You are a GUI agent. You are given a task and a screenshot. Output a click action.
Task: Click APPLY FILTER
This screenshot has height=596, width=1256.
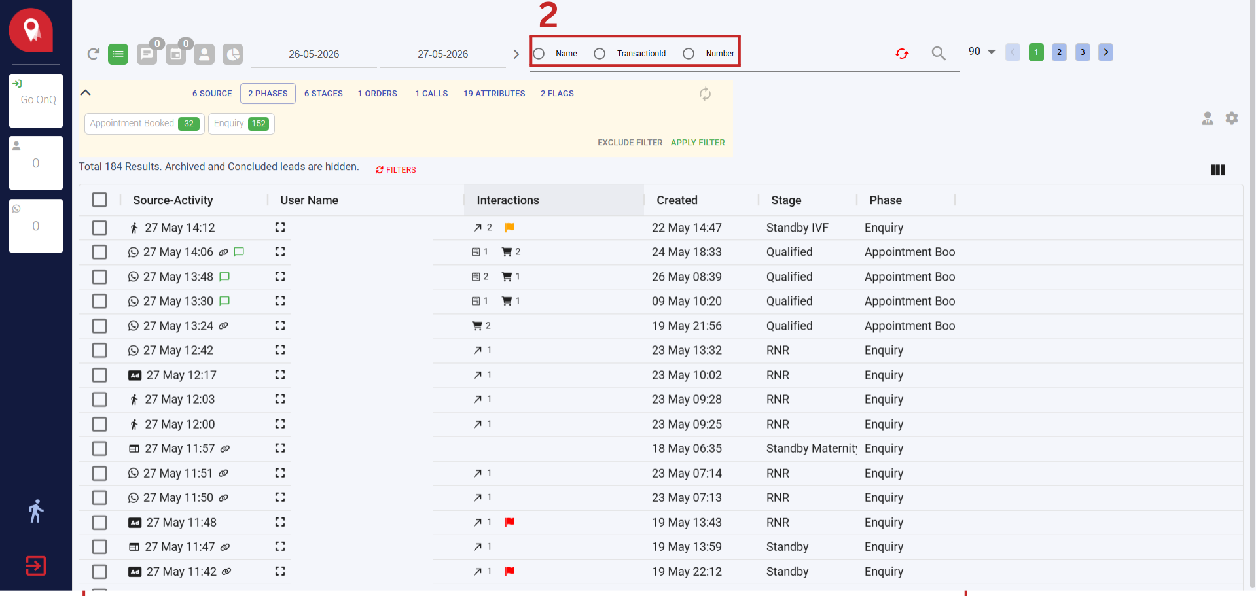698,142
